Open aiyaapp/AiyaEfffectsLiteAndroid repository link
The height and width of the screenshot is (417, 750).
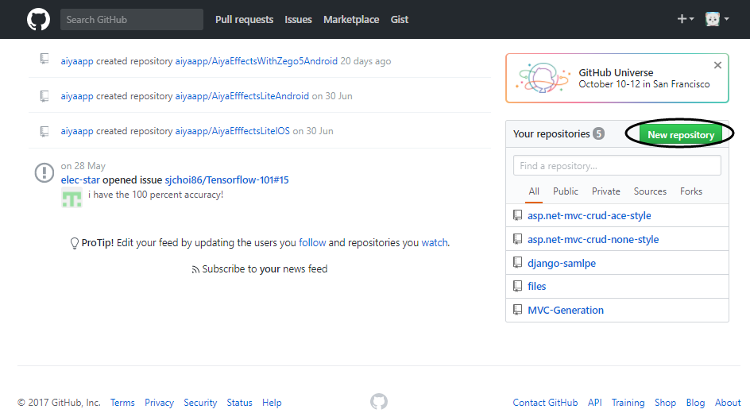[242, 96]
